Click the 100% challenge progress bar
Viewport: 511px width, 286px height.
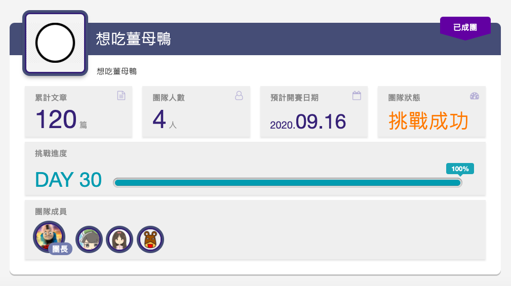click(288, 183)
